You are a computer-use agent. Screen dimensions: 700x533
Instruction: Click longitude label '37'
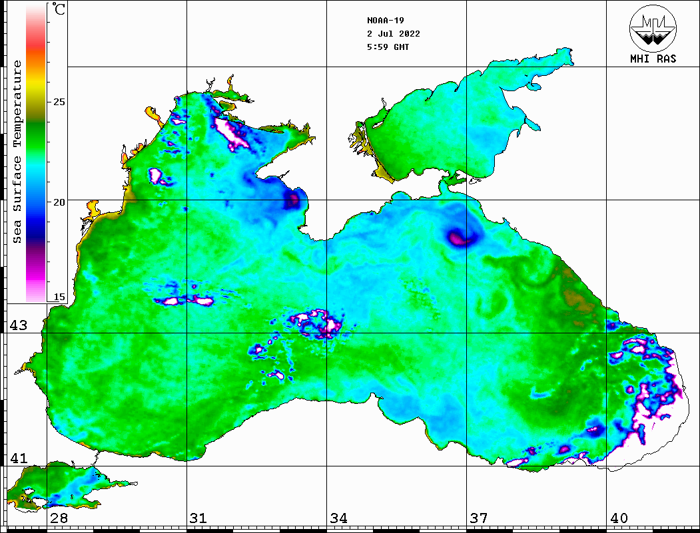(x=479, y=518)
